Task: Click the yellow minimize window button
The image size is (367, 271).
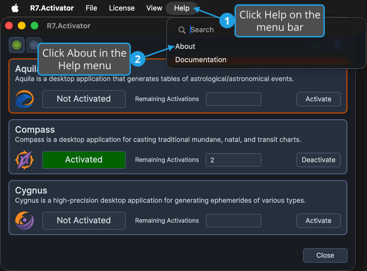Action: coord(22,26)
